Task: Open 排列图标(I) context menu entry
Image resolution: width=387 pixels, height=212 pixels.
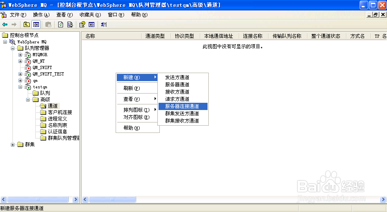Action: pos(137,110)
